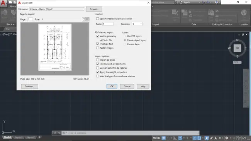Viewport: 251px width, 141px height.
Task: Open snap mode settings dropdown arrow
Action: 171,138
